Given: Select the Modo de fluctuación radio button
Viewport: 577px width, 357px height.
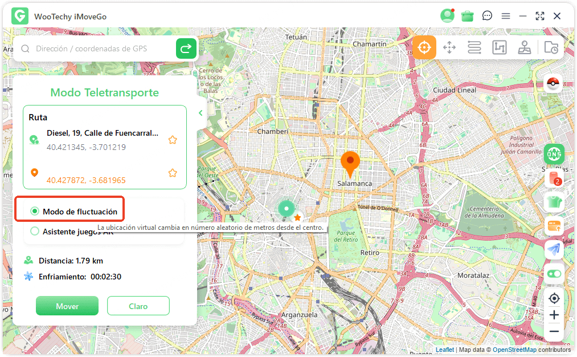Looking at the screenshot, I should (x=35, y=212).
